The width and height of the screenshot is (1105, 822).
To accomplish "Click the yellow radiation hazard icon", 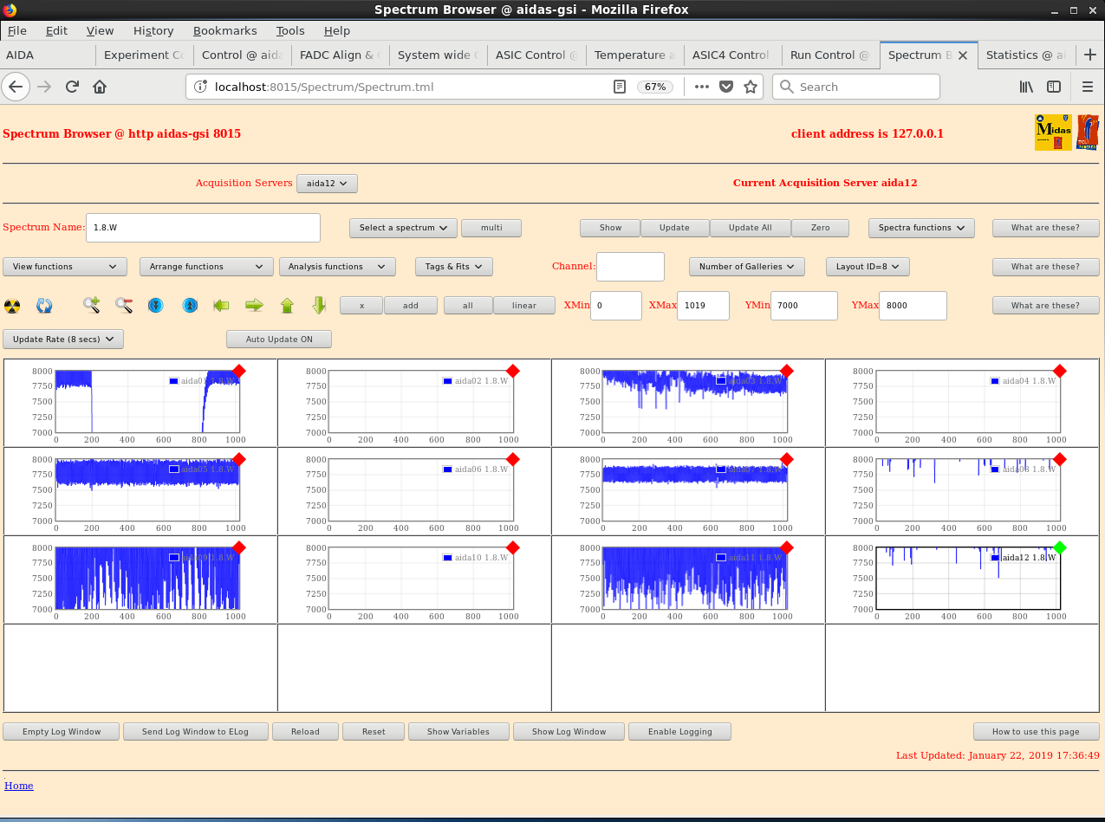I will click(x=12, y=306).
